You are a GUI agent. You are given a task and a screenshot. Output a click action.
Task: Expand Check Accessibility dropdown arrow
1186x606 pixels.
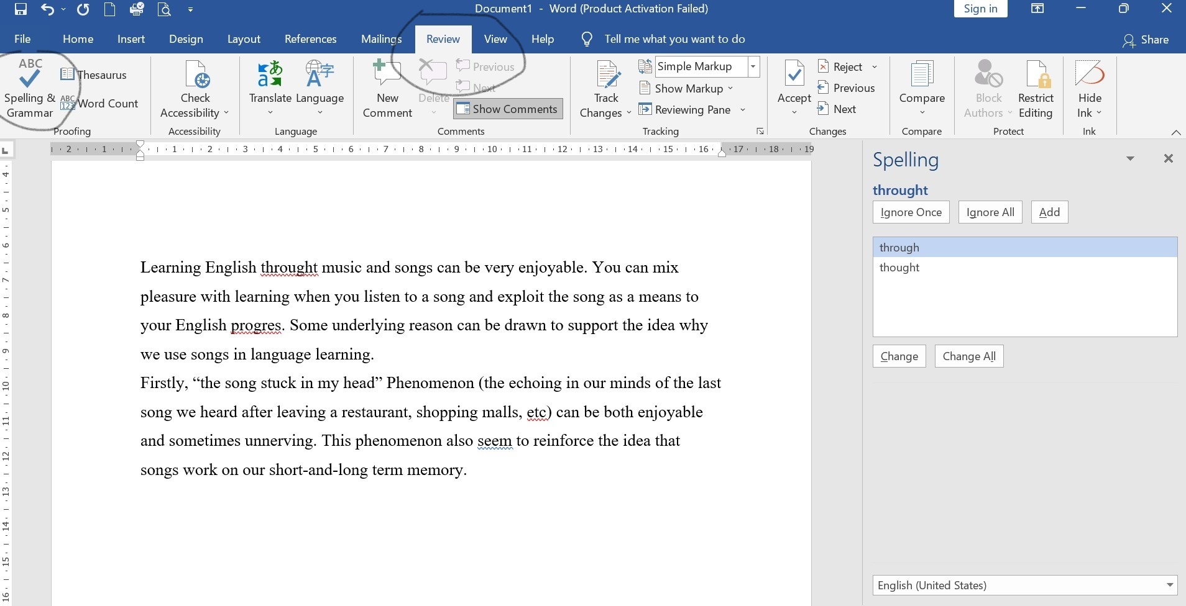(226, 113)
